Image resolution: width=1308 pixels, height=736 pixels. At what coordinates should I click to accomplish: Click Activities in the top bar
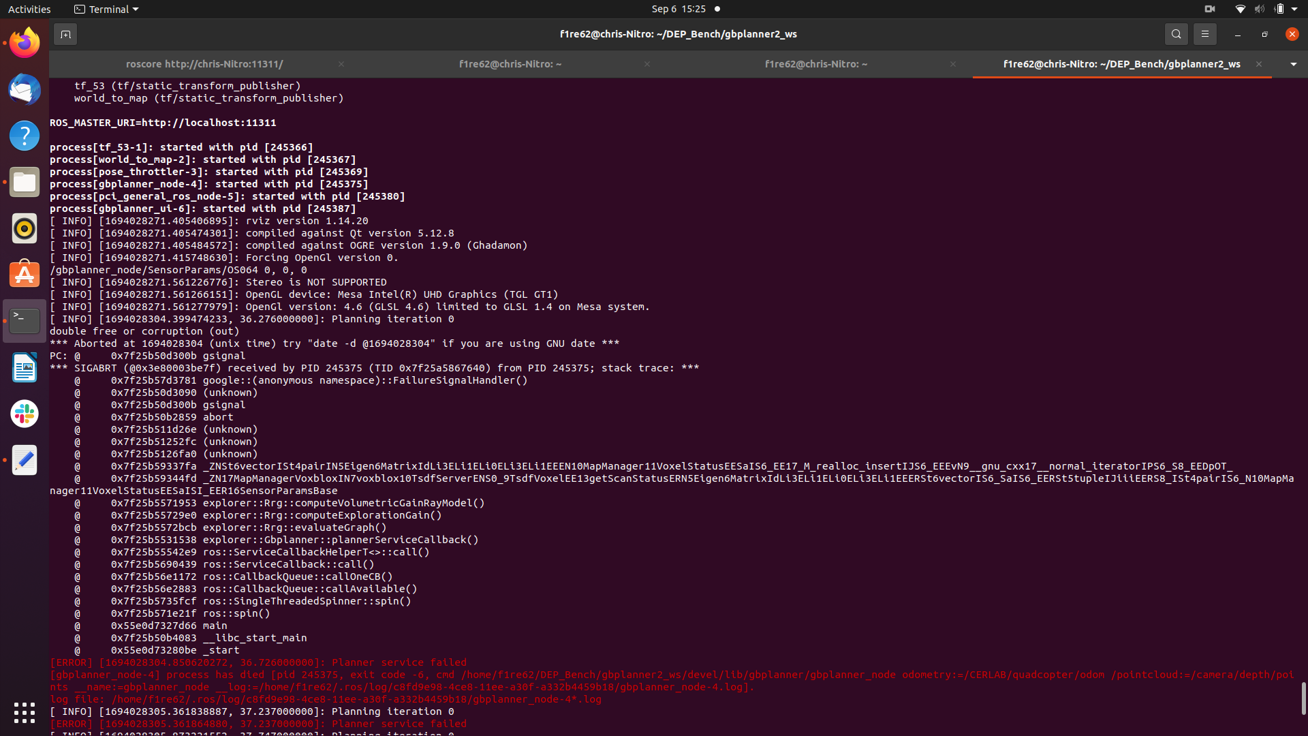[29, 9]
